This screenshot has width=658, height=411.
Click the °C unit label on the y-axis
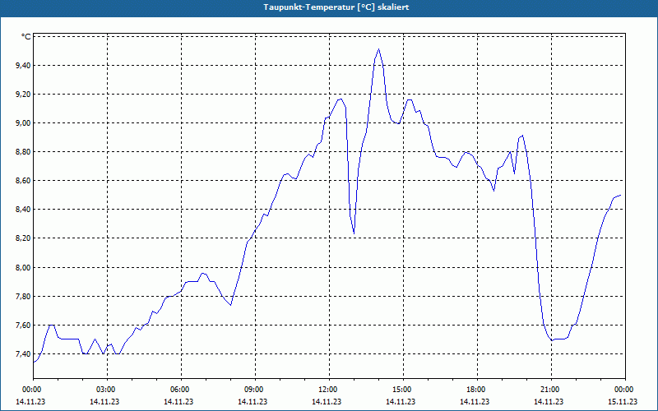tap(26, 37)
